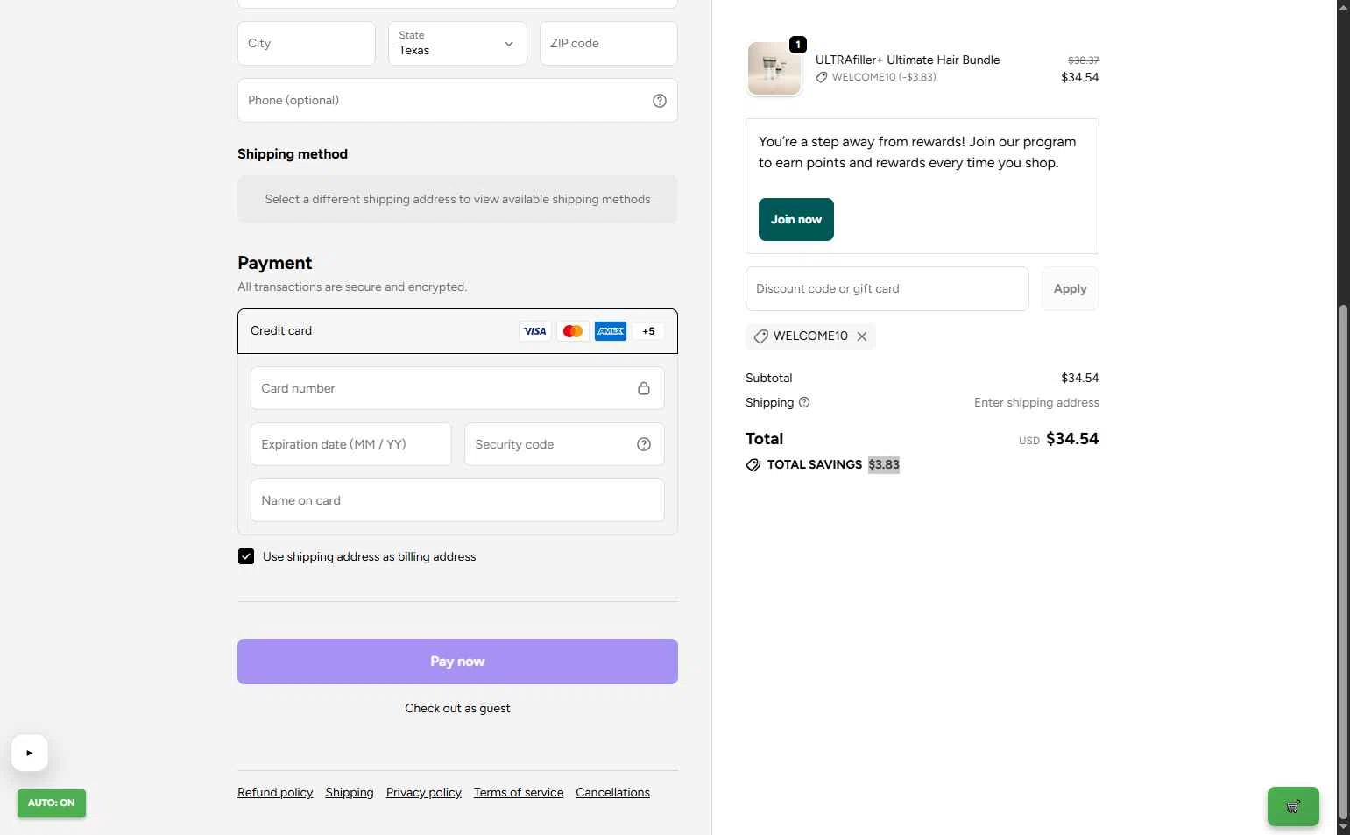Click the play arrow floating button

[x=30, y=753]
